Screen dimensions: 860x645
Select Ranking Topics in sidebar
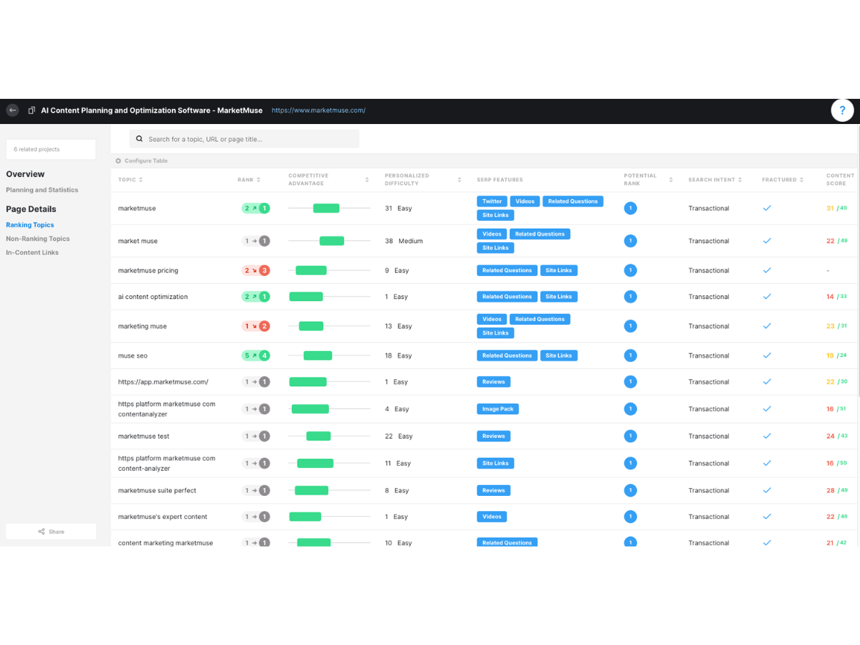(30, 225)
